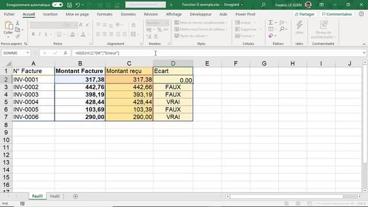
Task: Expand the Coller dropdown arrow
Action: (x=8, y=37)
